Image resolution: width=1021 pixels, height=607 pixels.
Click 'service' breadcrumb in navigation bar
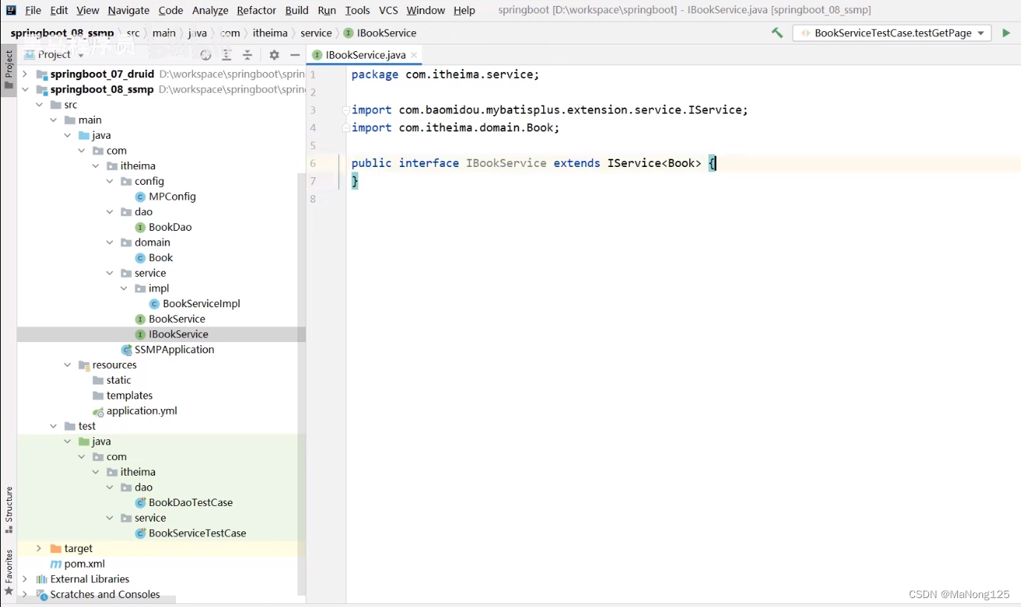click(x=316, y=33)
